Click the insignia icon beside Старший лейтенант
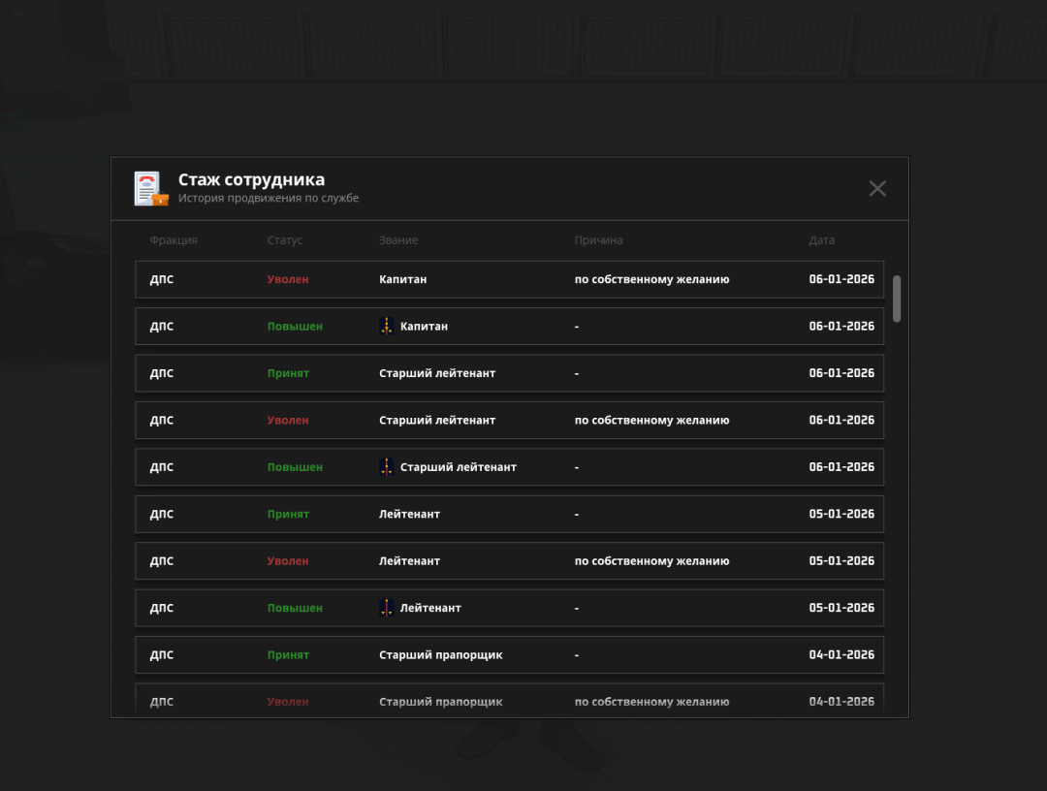1047x791 pixels. click(x=386, y=467)
